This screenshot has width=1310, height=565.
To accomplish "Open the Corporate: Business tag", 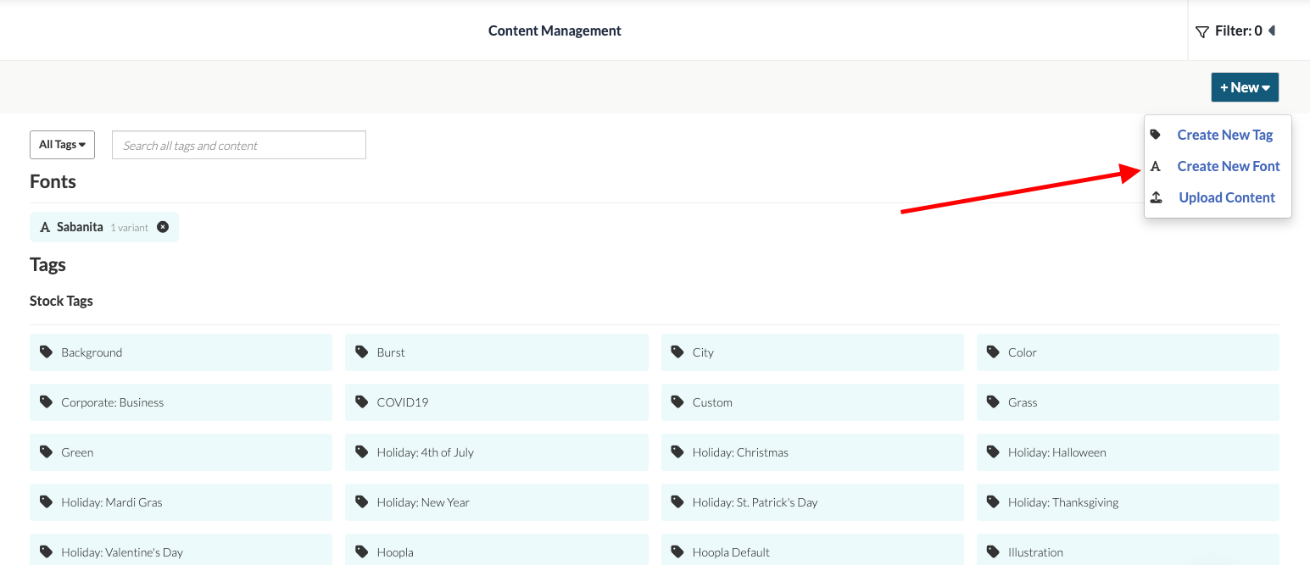I will point(181,402).
